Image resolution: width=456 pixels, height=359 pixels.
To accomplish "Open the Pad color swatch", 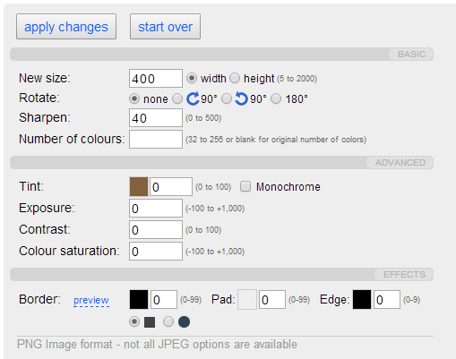I will (247, 299).
